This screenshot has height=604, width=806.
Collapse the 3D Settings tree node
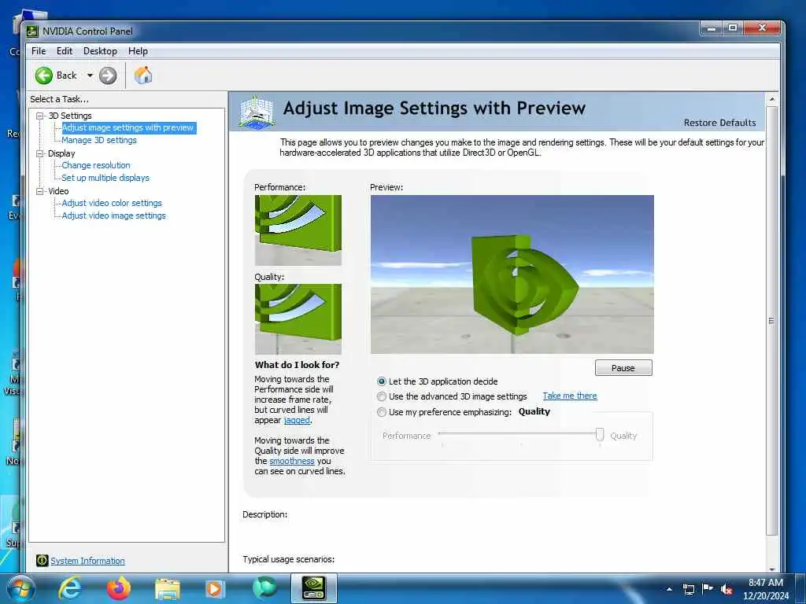point(39,116)
